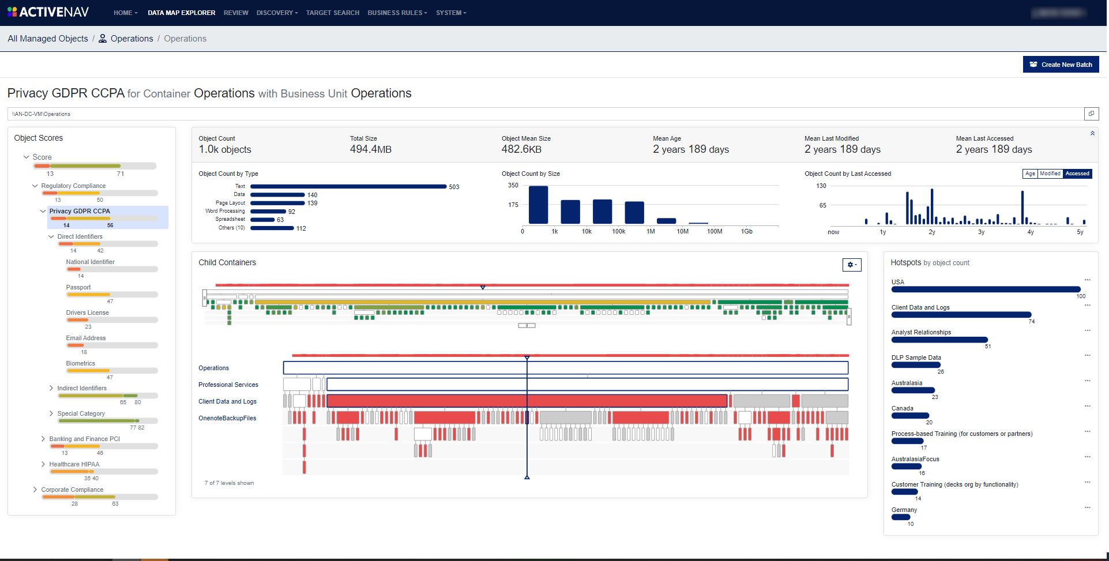1109x561 pixels.
Task: Collapse the Direct Identifiers section
Action: coord(51,236)
